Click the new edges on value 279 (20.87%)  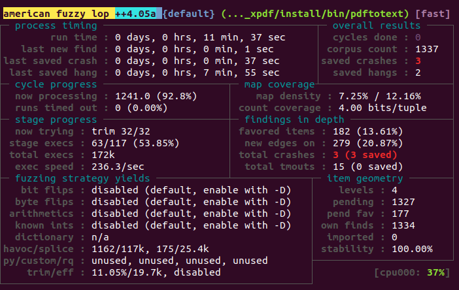(368, 143)
